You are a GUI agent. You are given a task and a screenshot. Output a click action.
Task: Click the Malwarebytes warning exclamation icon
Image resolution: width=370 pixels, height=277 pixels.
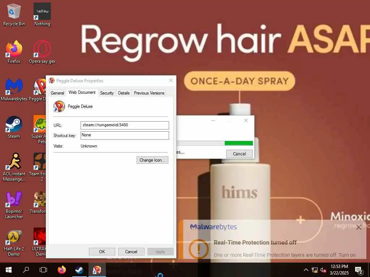point(199,249)
